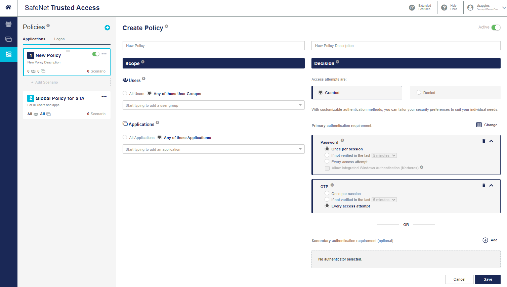Select OTP Every access attempt radio
The width and height of the screenshot is (507, 287).
pos(327,206)
